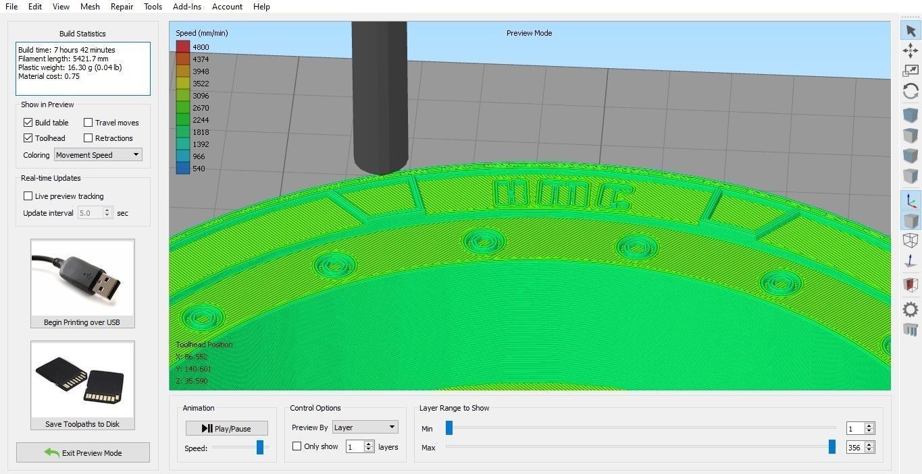The width and height of the screenshot is (922, 474).
Task: Enable Live preview tracking
Action: 28,196
